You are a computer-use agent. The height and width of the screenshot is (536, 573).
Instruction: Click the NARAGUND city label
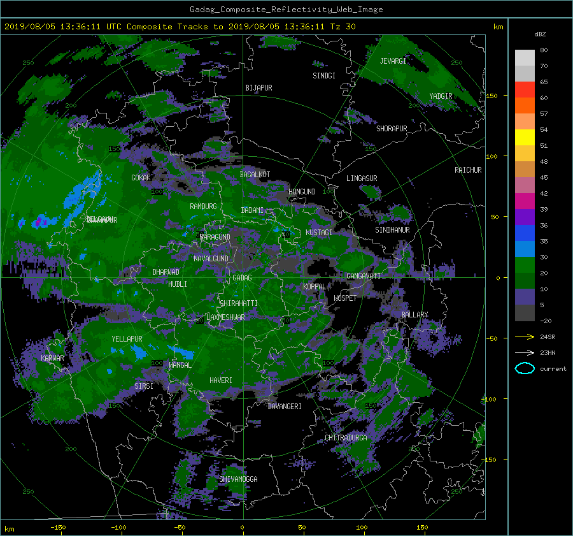pyautogui.click(x=215, y=237)
